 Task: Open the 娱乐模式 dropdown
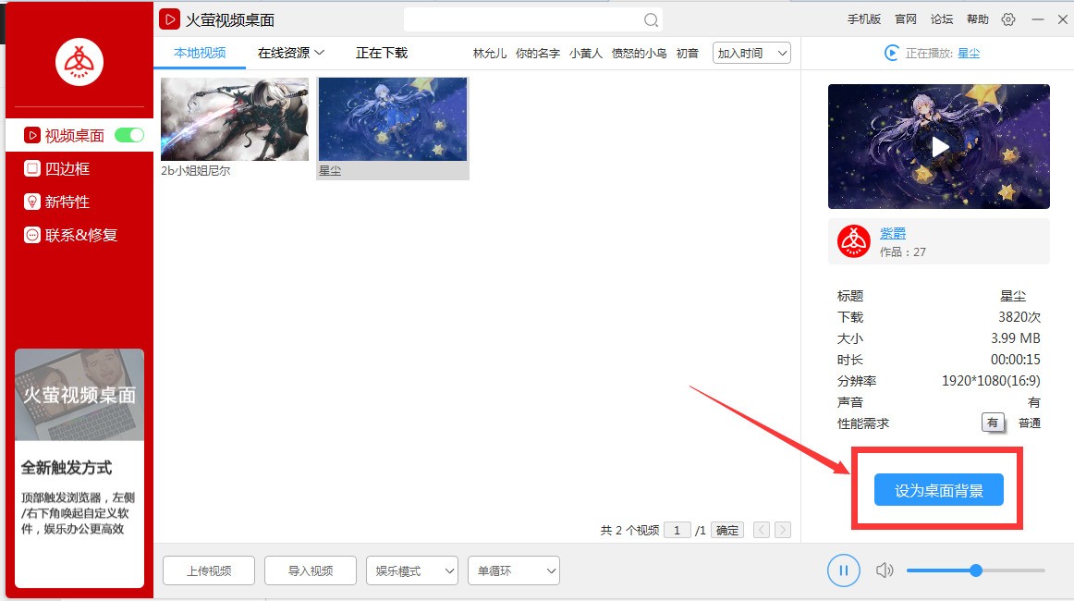(411, 570)
